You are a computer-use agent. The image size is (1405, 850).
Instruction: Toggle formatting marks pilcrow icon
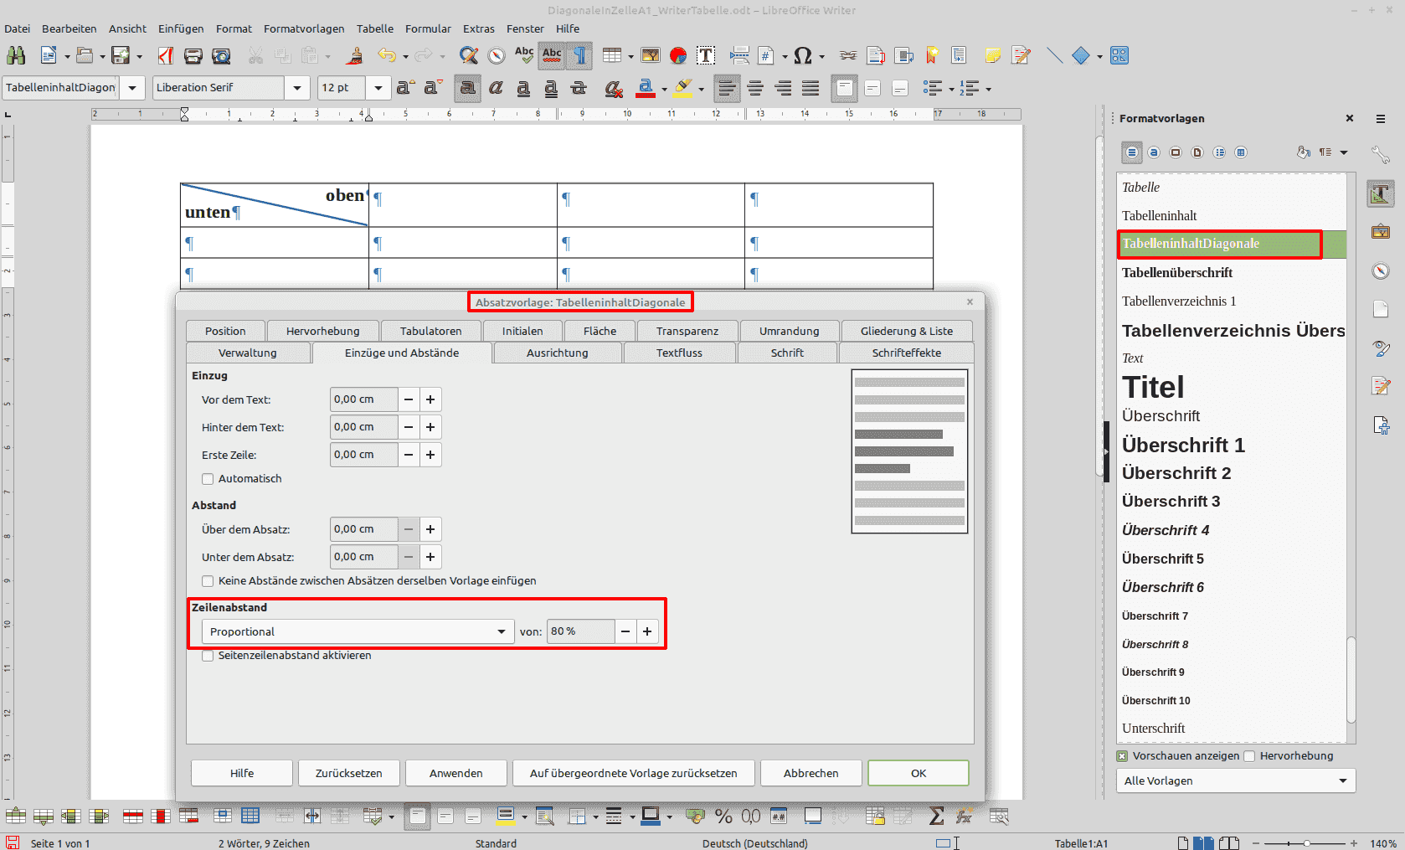[x=579, y=56]
